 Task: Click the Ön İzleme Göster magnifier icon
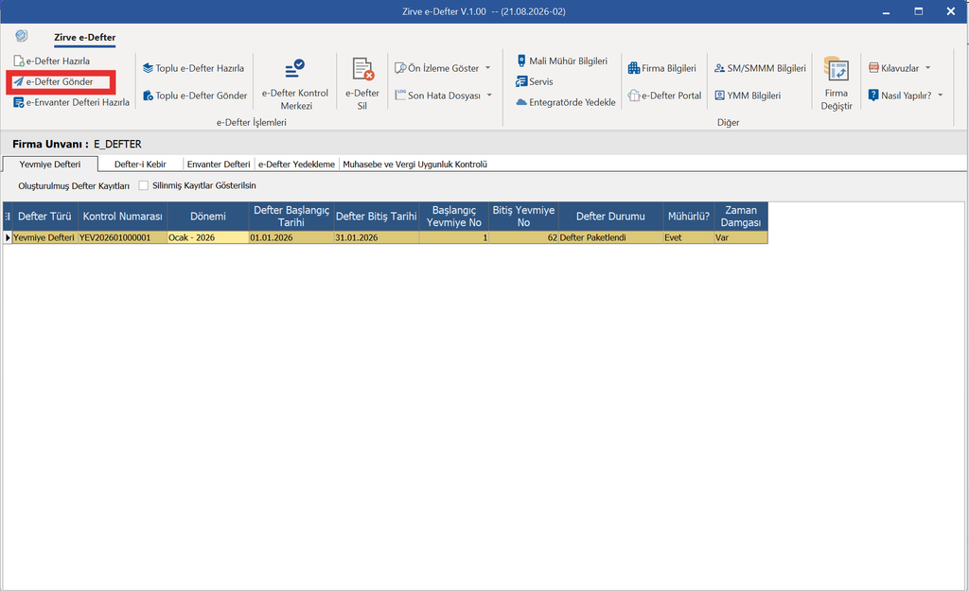coord(400,68)
